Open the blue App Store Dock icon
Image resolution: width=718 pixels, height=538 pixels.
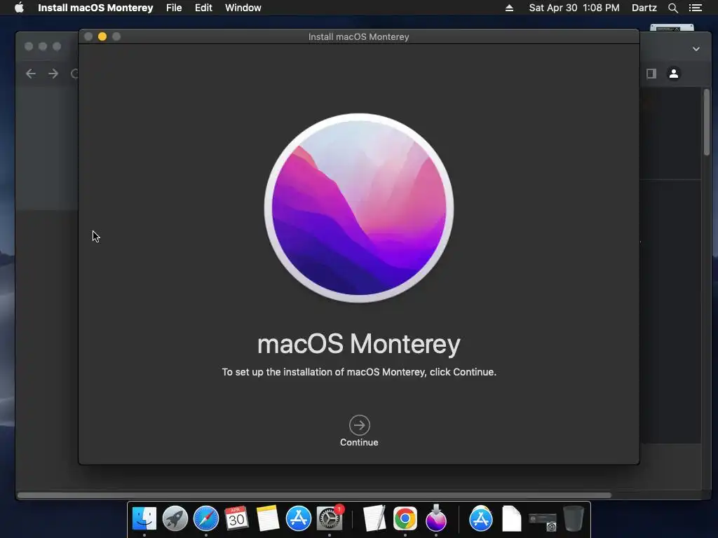point(299,518)
